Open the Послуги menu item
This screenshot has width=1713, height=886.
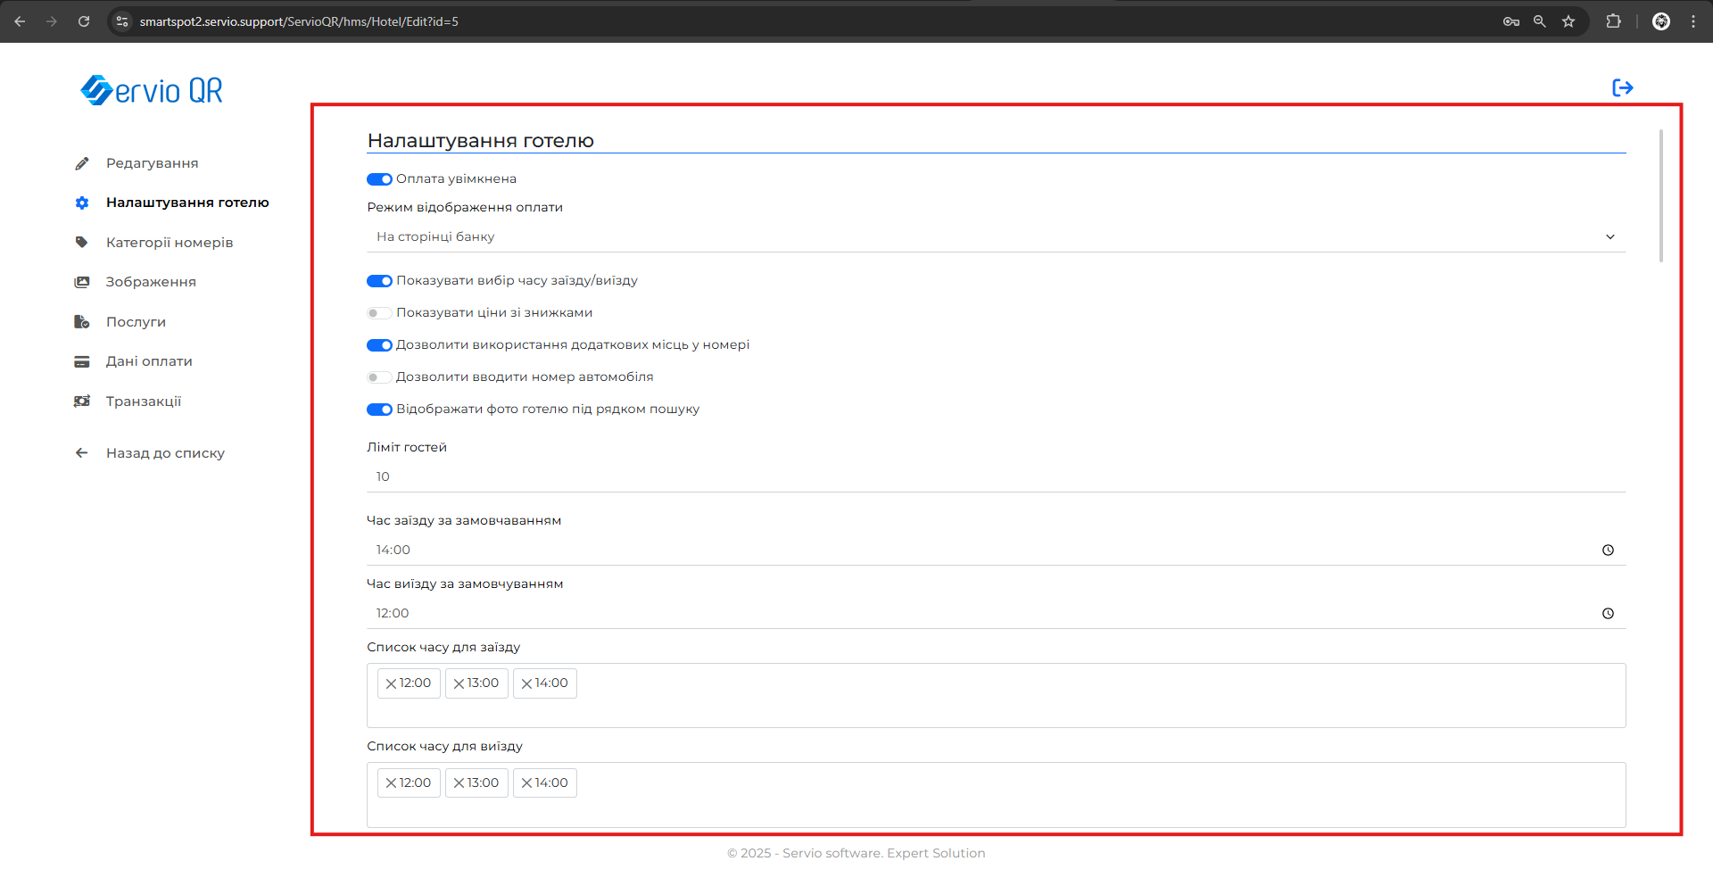click(136, 322)
